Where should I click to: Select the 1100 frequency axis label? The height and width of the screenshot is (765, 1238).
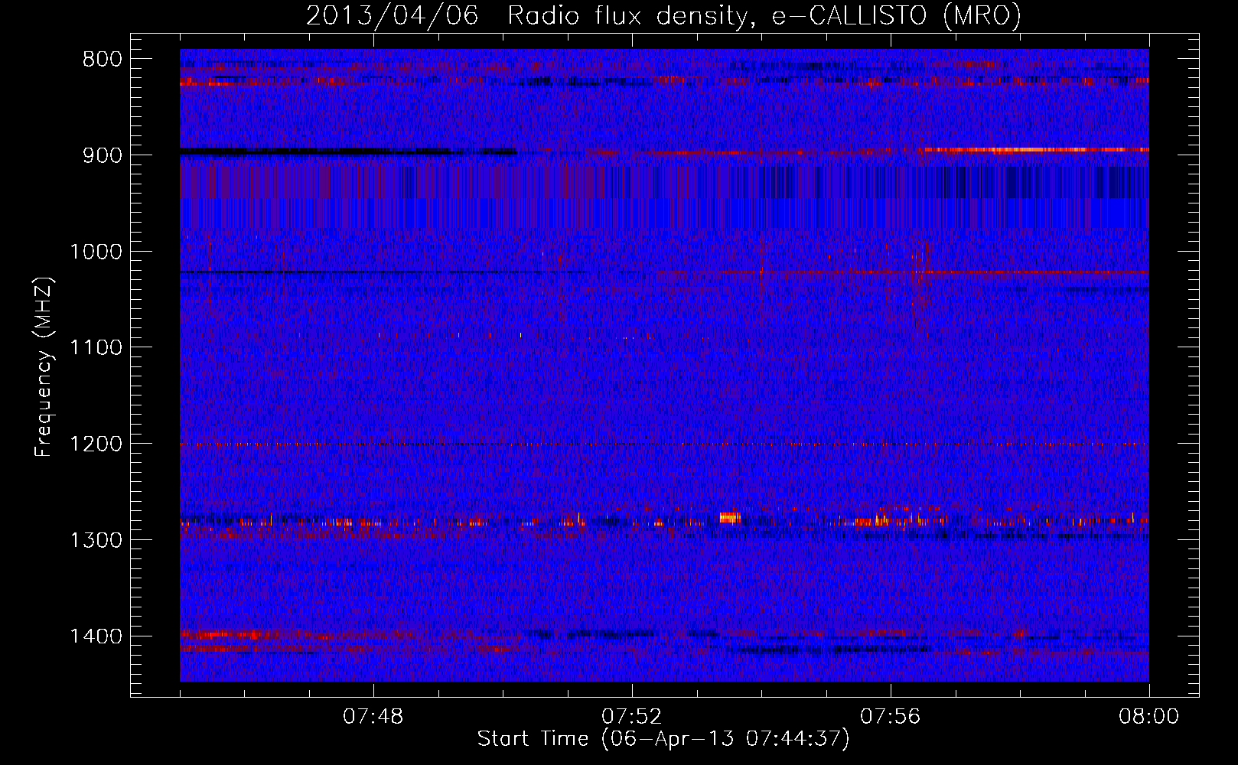point(96,348)
